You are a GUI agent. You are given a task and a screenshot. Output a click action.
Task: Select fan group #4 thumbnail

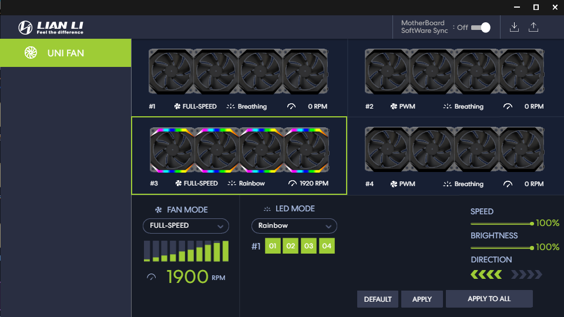pyautogui.click(x=454, y=149)
